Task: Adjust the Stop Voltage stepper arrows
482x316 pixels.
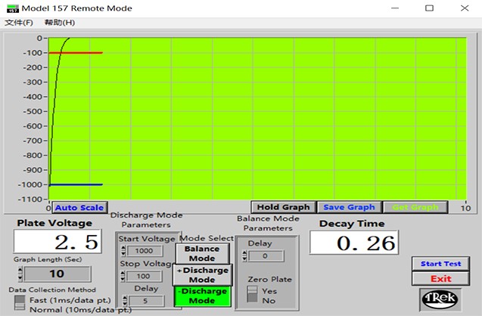Action: coord(123,276)
